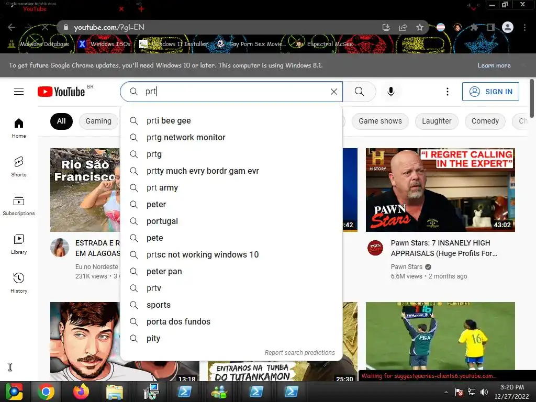Open YouTube settings three-dot menu
536x402 pixels.
[x=447, y=92]
